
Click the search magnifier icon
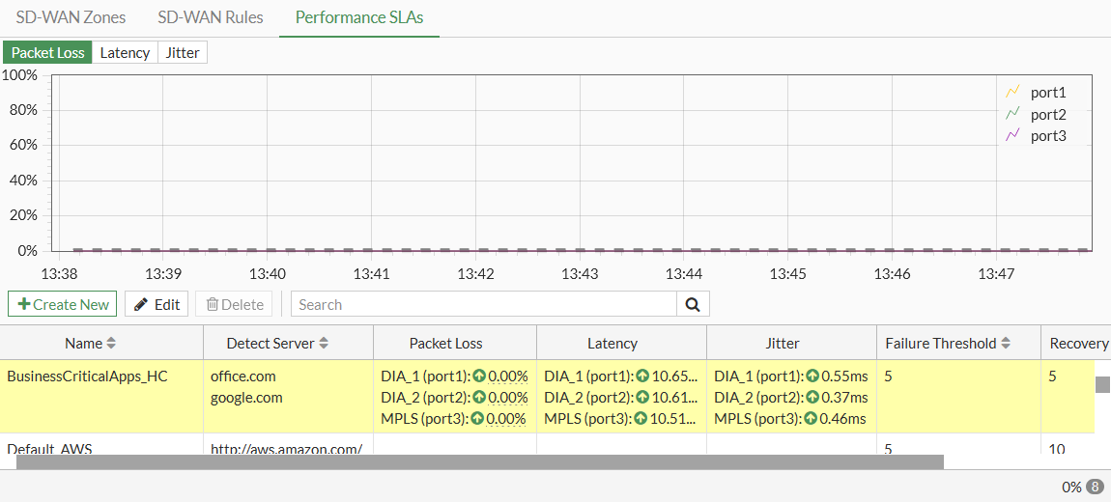[x=693, y=304]
